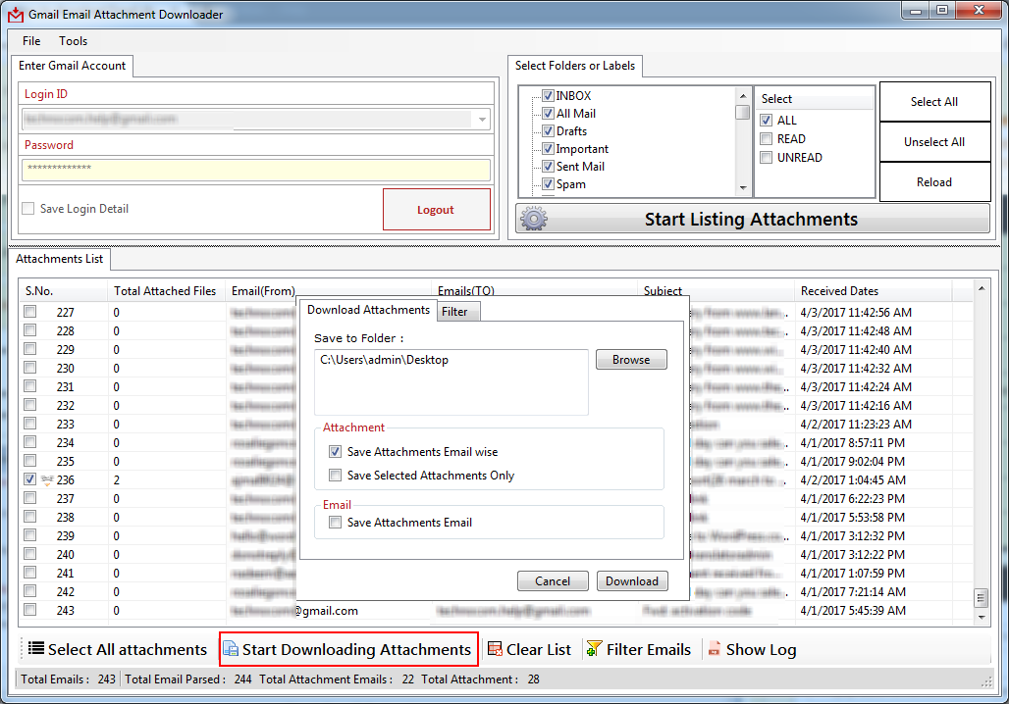This screenshot has width=1009, height=704.
Task: Check the READ select option
Action: pyautogui.click(x=767, y=139)
